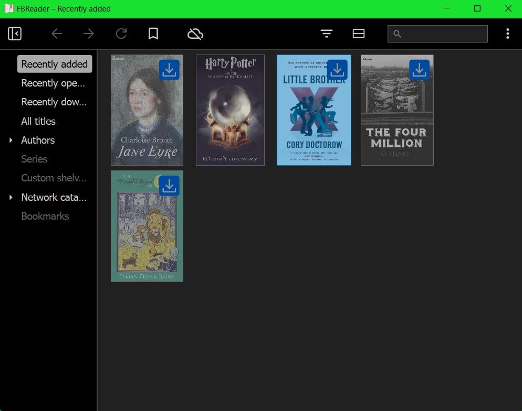
Task: Collapse the sidebar panel
Action: pyautogui.click(x=15, y=34)
